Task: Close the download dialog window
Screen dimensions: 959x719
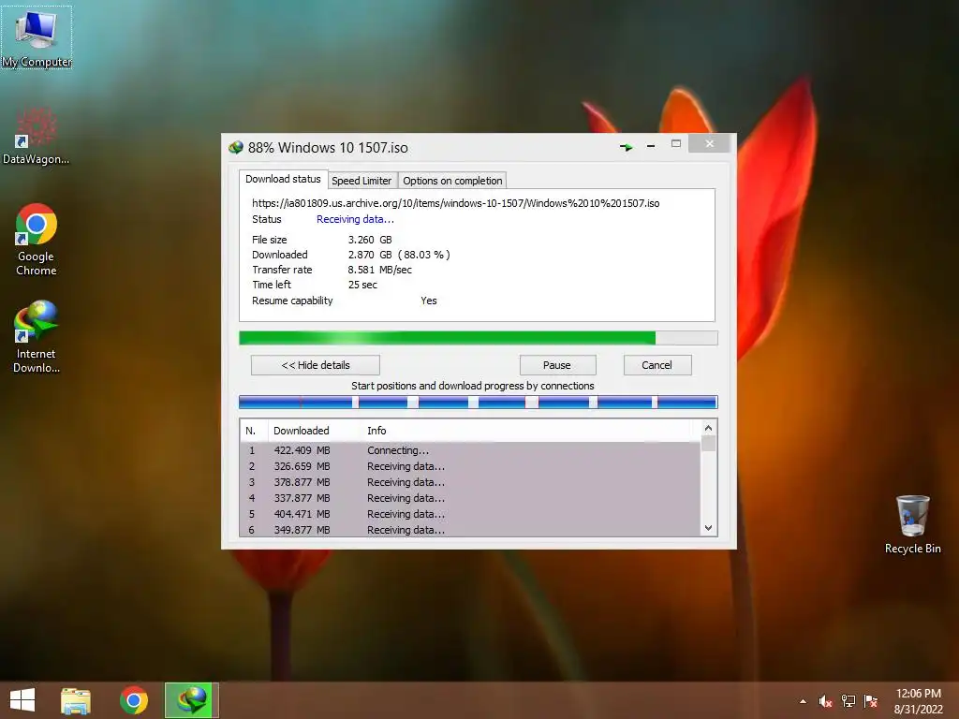Action: 710,143
